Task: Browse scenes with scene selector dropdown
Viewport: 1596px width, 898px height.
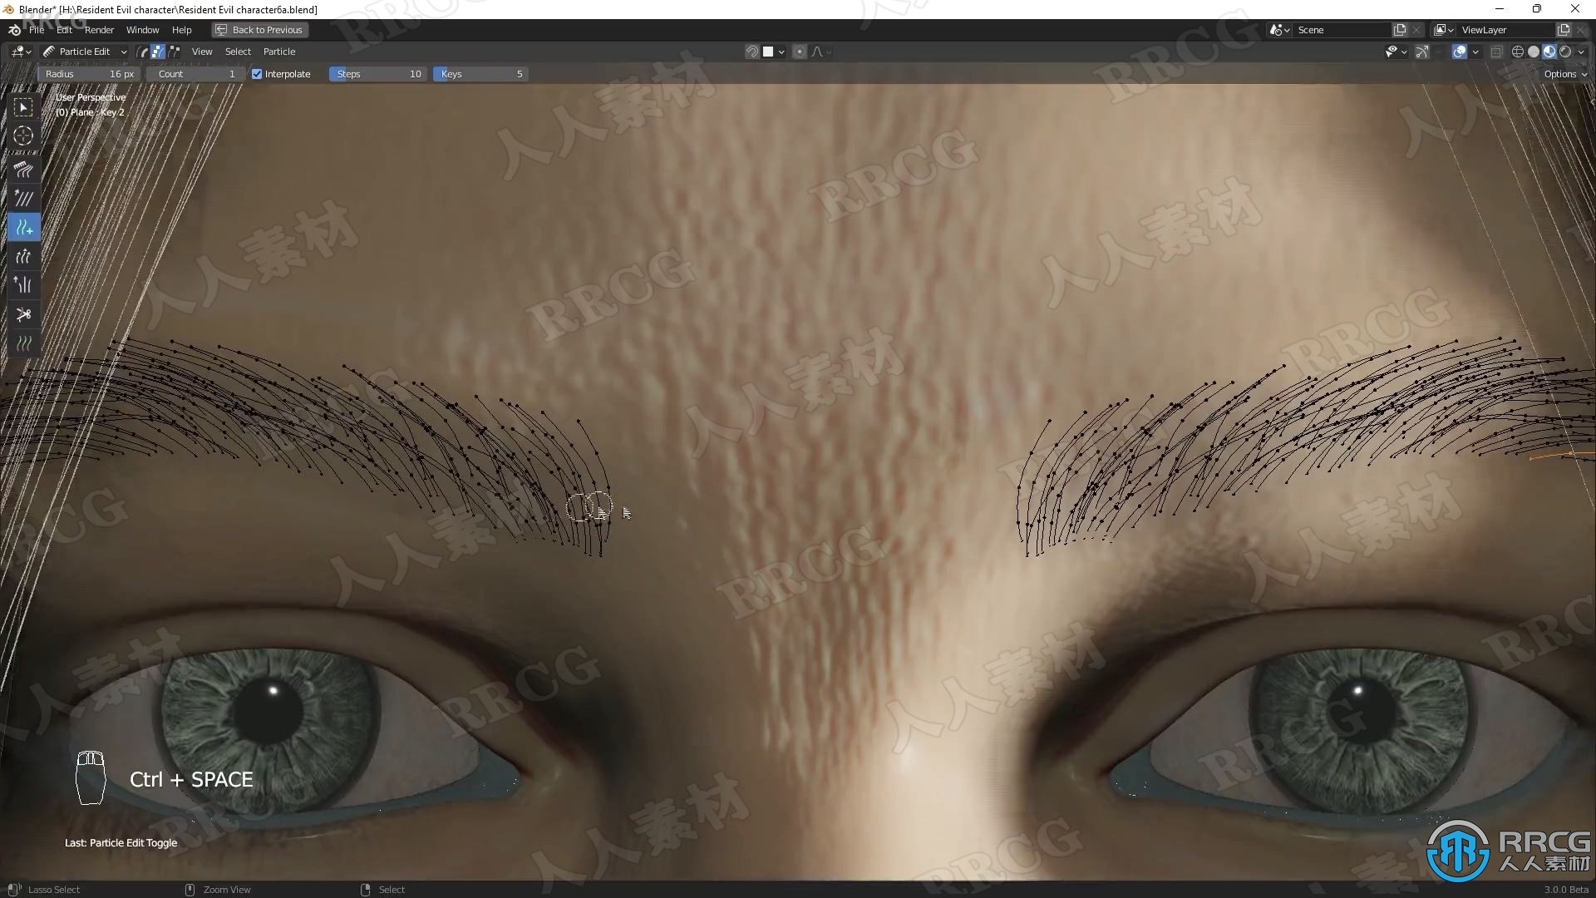Action: click(1280, 30)
